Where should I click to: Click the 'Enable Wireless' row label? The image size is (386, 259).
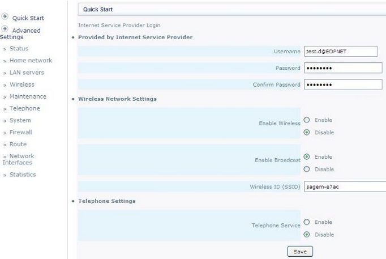[x=280, y=123]
